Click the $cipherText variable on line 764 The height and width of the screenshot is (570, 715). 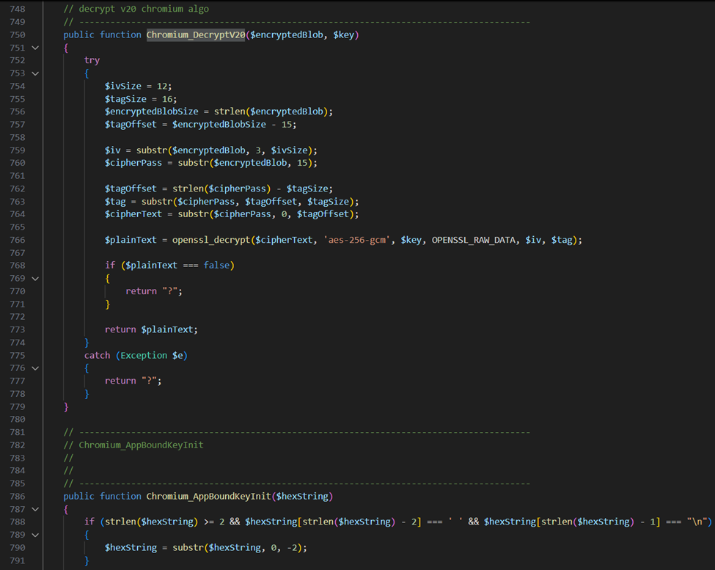pyautogui.click(x=133, y=214)
